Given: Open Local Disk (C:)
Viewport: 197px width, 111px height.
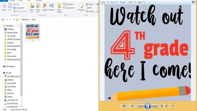Looking at the screenshot, I should tap(13, 100).
